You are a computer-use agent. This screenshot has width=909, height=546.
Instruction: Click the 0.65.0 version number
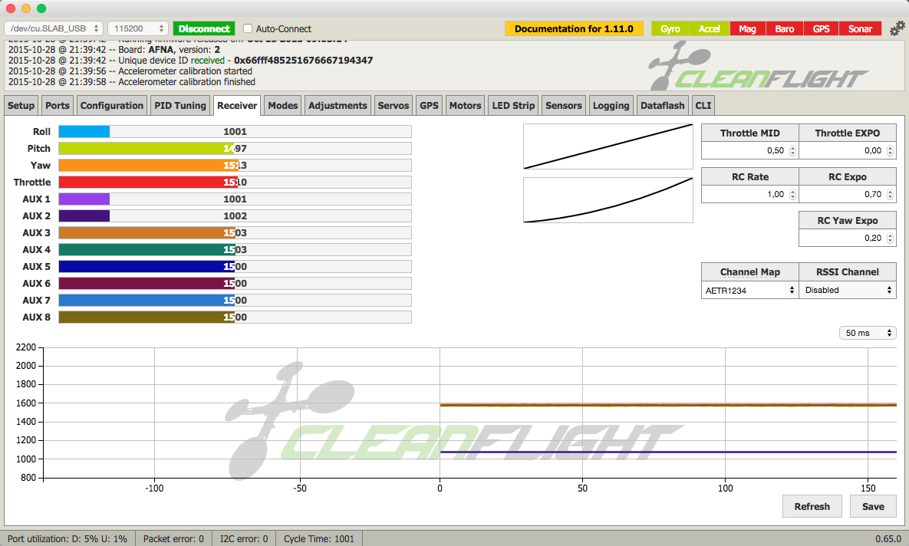pyautogui.click(x=888, y=538)
